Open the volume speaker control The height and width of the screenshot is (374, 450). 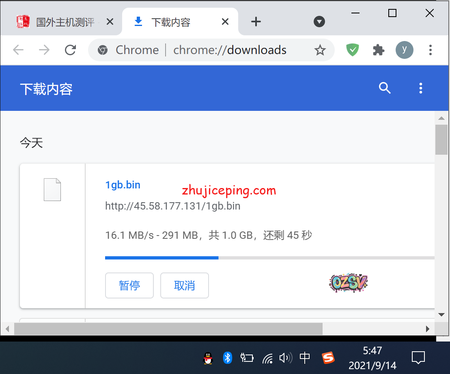(x=286, y=358)
